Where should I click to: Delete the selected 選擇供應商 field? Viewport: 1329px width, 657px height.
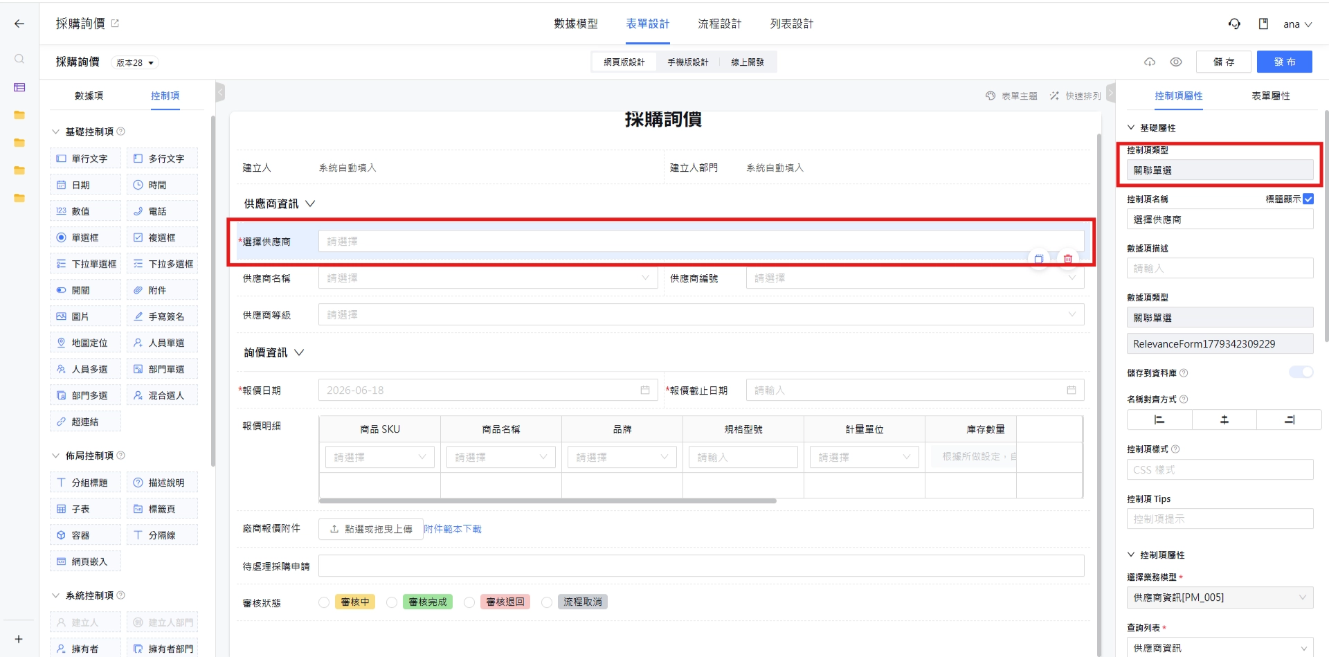pos(1068,259)
